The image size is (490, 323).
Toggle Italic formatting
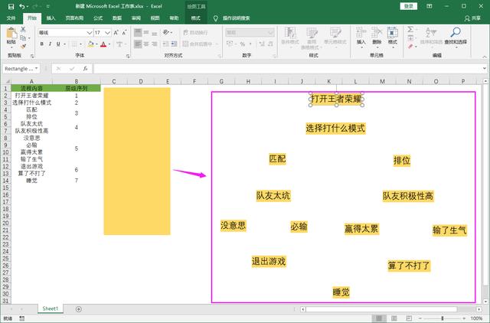pos(50,44)
